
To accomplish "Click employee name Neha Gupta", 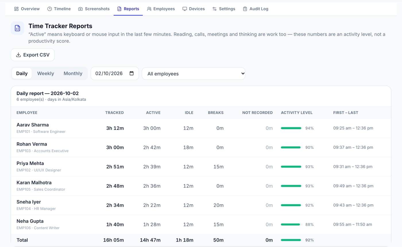I will 30,221.
